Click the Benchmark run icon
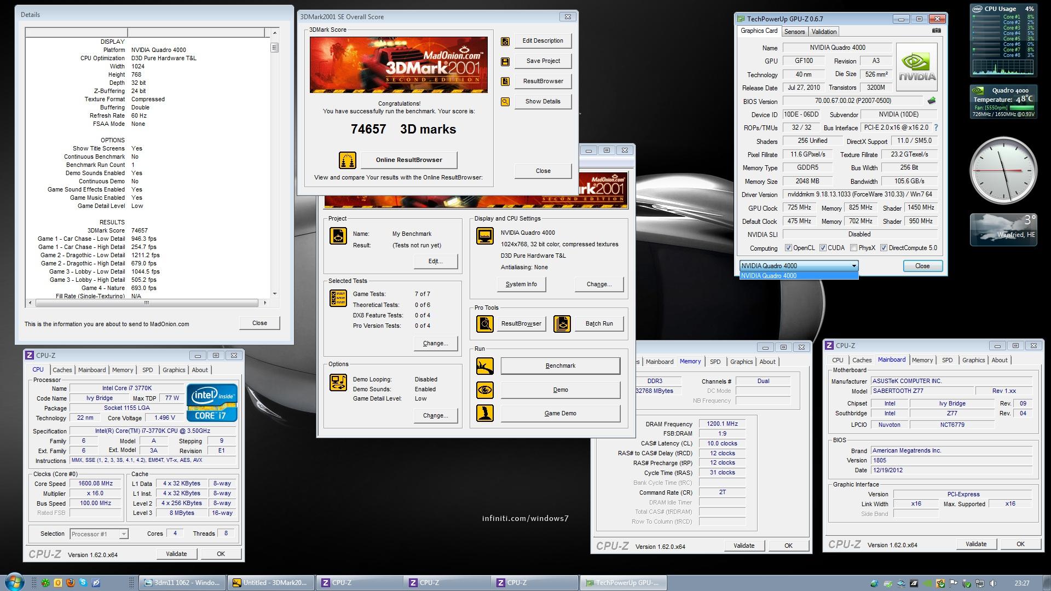Image resolution: width=1051 pixels, height=591 pixels. coord(485,366)
